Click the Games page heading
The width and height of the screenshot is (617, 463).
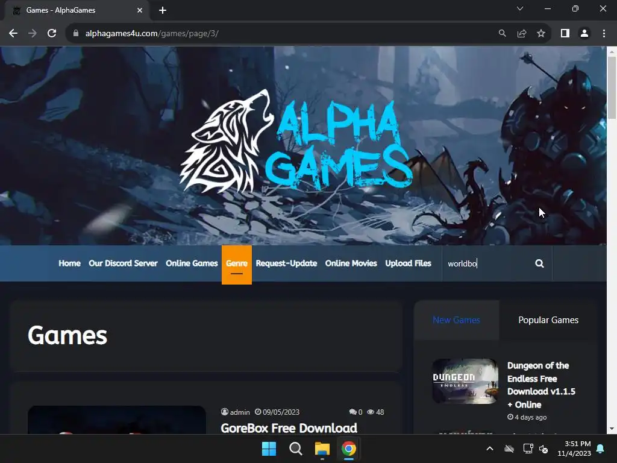67,335
